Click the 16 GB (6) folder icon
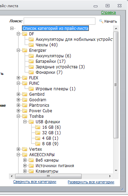This screenshot has width=128, height=196. 38,127
